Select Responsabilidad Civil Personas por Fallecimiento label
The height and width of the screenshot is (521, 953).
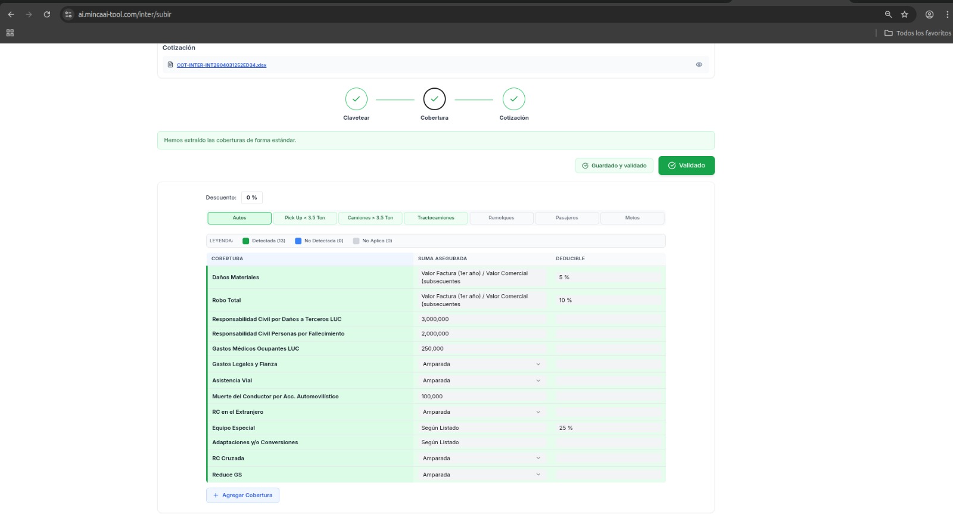(x=278, y=334)
